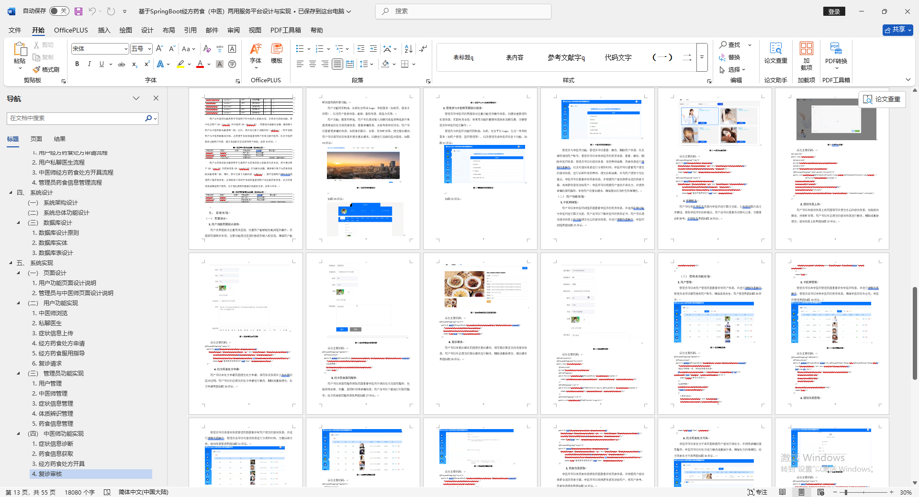The height and width of the screenshot is (497, 919).
Task: Switch to web layout view in status bar
Action: pyautogui.click(x=821, y=492)
